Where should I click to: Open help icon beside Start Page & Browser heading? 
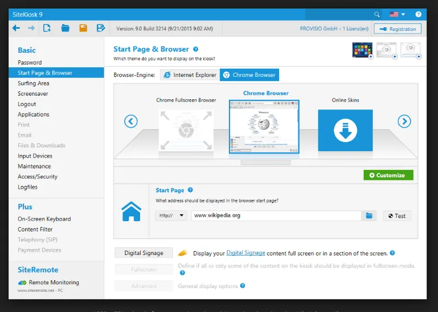click(196, 49)
